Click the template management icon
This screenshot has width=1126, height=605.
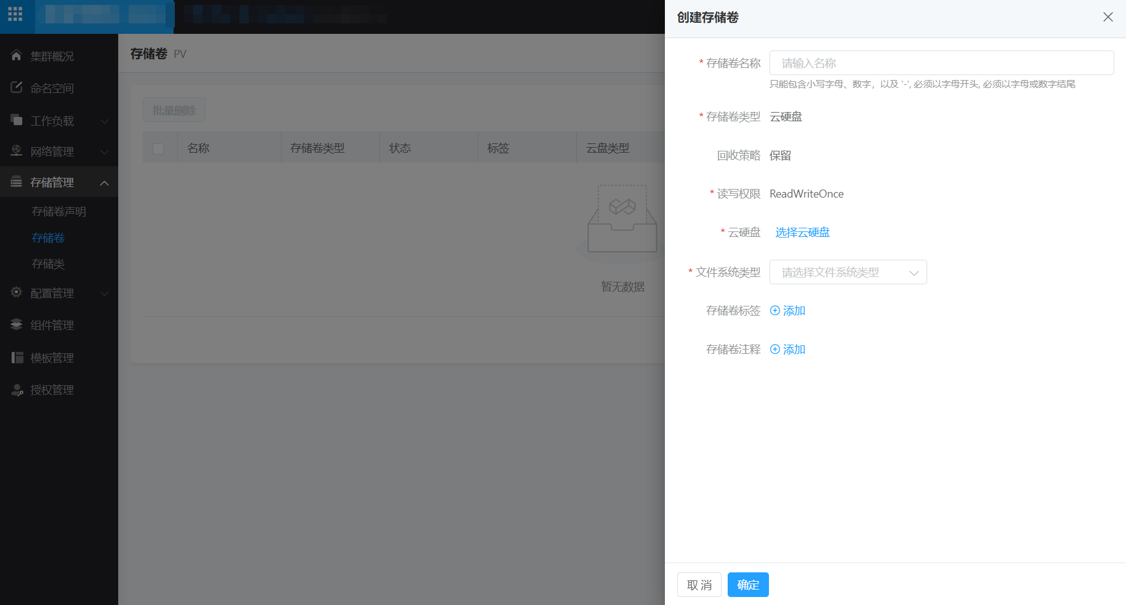coord(17,358)
